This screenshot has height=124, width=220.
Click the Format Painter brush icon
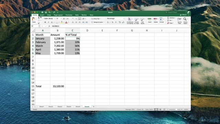click(39, 23)
